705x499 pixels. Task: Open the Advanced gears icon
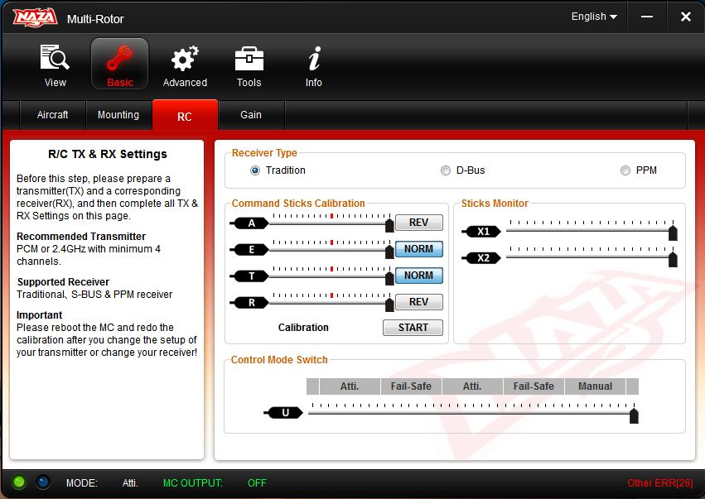pyautogui.click(x=185, y=60)
